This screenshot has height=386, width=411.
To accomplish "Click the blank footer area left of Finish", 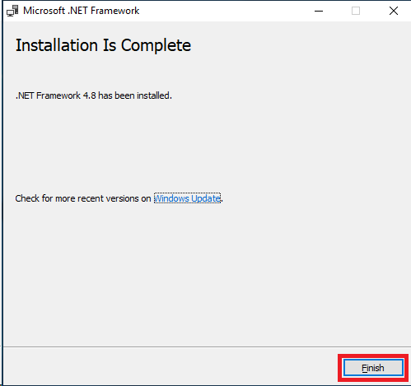I will (x=170, y=366).
